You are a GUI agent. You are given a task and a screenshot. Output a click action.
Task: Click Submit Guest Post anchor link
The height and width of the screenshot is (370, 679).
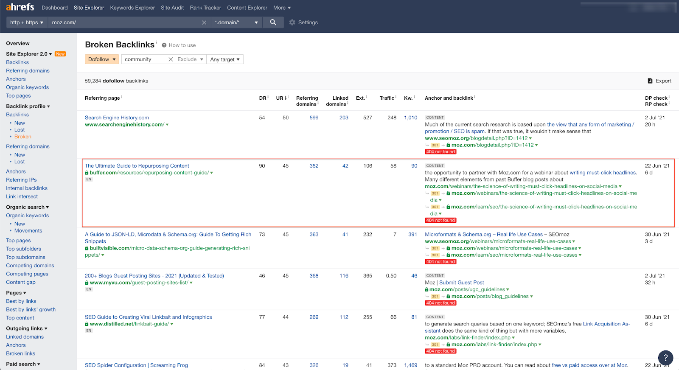[x=461, y=283]
